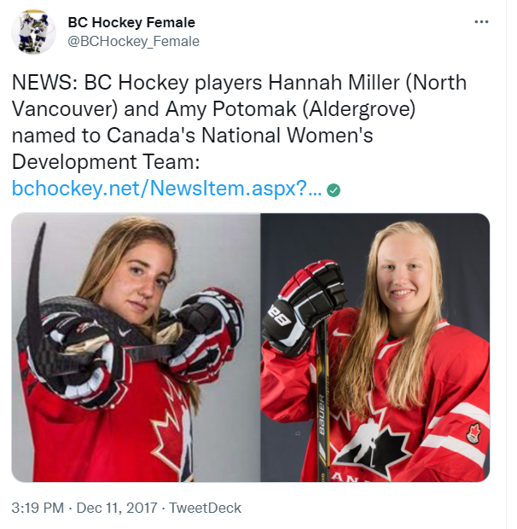Visit the @BCHockey_Female handle
Viewport: 517px width, 529px height.
pos(134,42)
